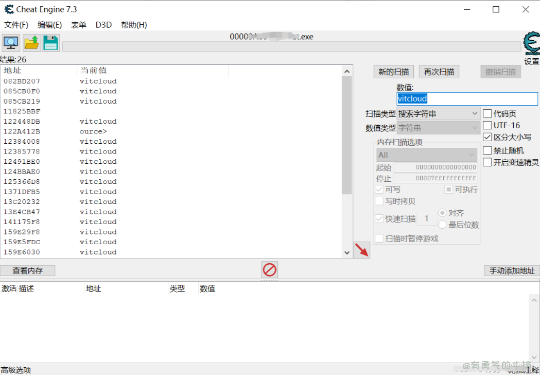Click the save floppy disk icon
This screenshot has width=540, height=375.
coord(50,43)
